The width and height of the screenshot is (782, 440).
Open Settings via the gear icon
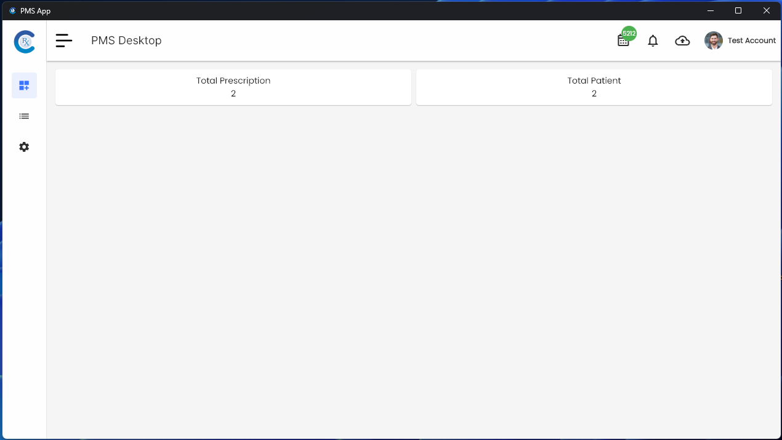pos(24,147)
